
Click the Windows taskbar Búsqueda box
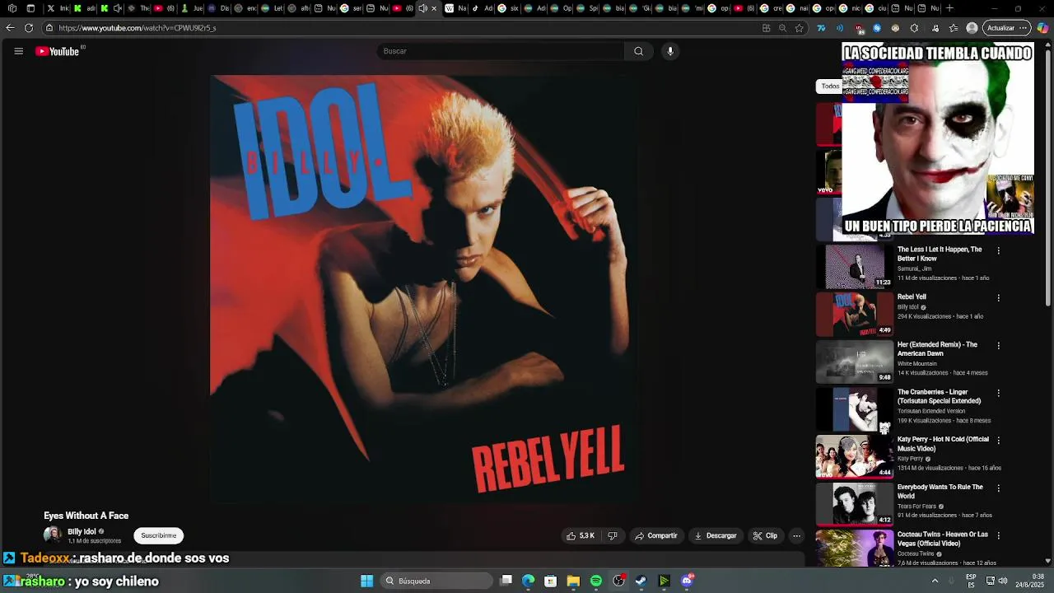(436, 581)
